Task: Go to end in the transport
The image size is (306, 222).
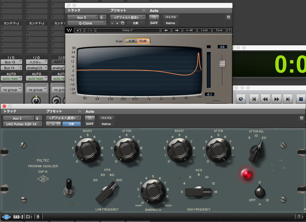Action: click(x=288, y=99)
